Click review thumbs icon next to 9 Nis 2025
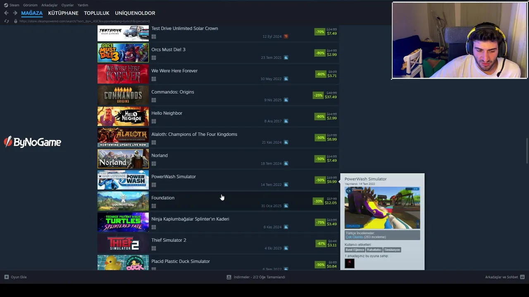This screenshot has height=297, width=529. (286, 100)
